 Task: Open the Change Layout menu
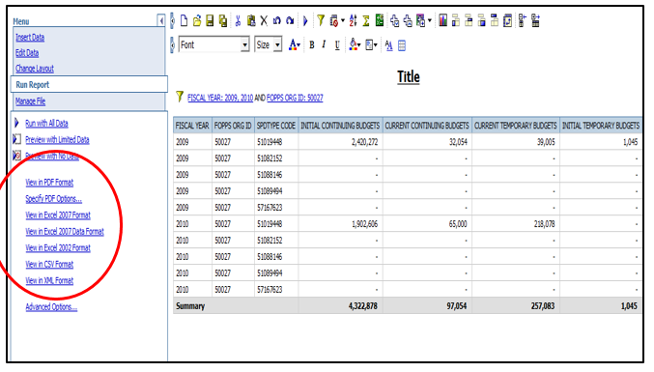pos(35,69)
